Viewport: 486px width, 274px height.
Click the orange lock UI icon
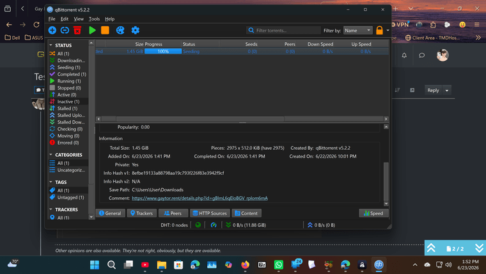click(x=379, y=31)
